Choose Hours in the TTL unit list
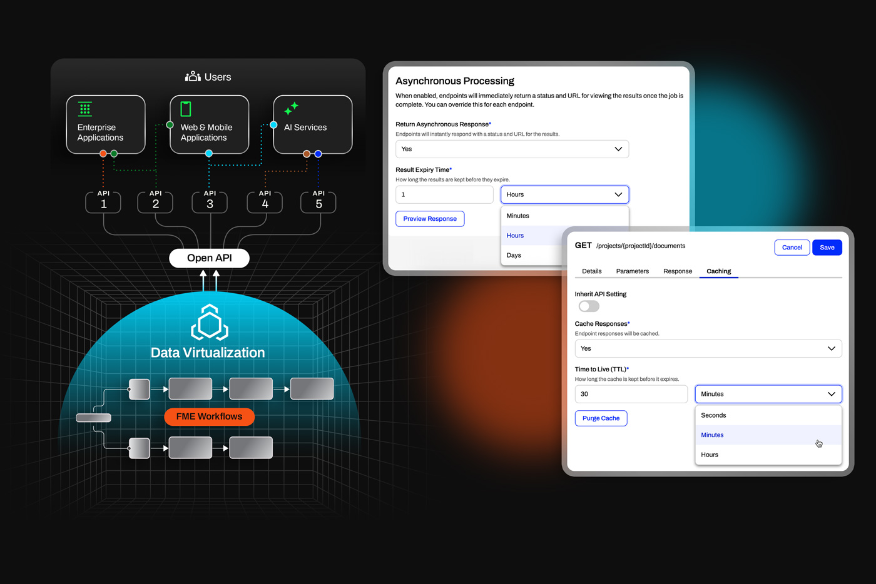 click(768, 455)
